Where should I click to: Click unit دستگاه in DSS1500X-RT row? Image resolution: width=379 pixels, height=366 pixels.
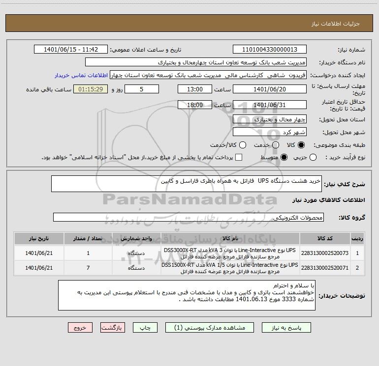pyautogui.click(x=136, y=268)
